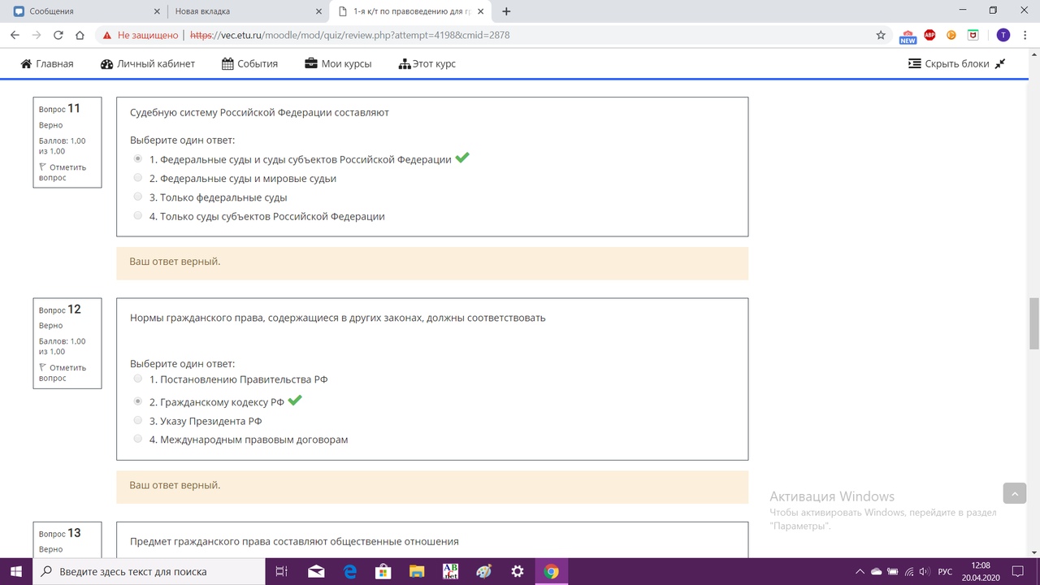Open the Mail app in taskbar
The width and height of the screenshot is (1040, 585).
317,571
